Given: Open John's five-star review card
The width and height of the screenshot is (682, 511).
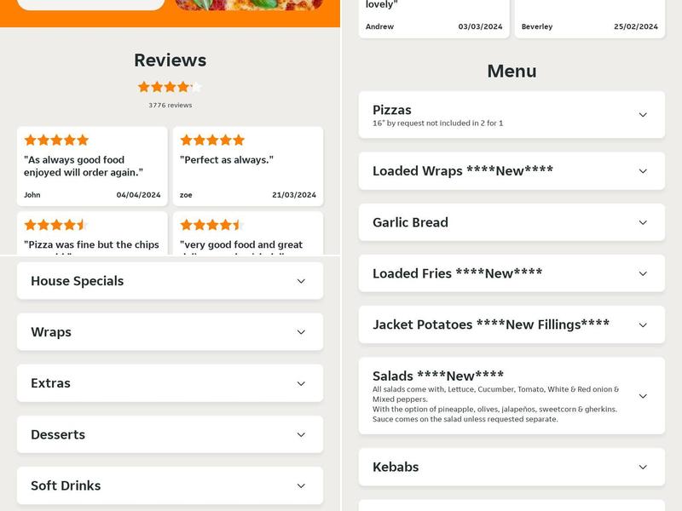Looking at the screenshot, I should pyautogui.click(x=92, y=167).
